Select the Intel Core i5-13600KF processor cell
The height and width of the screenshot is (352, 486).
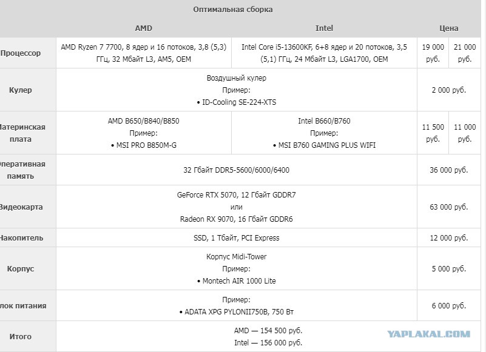324,53
